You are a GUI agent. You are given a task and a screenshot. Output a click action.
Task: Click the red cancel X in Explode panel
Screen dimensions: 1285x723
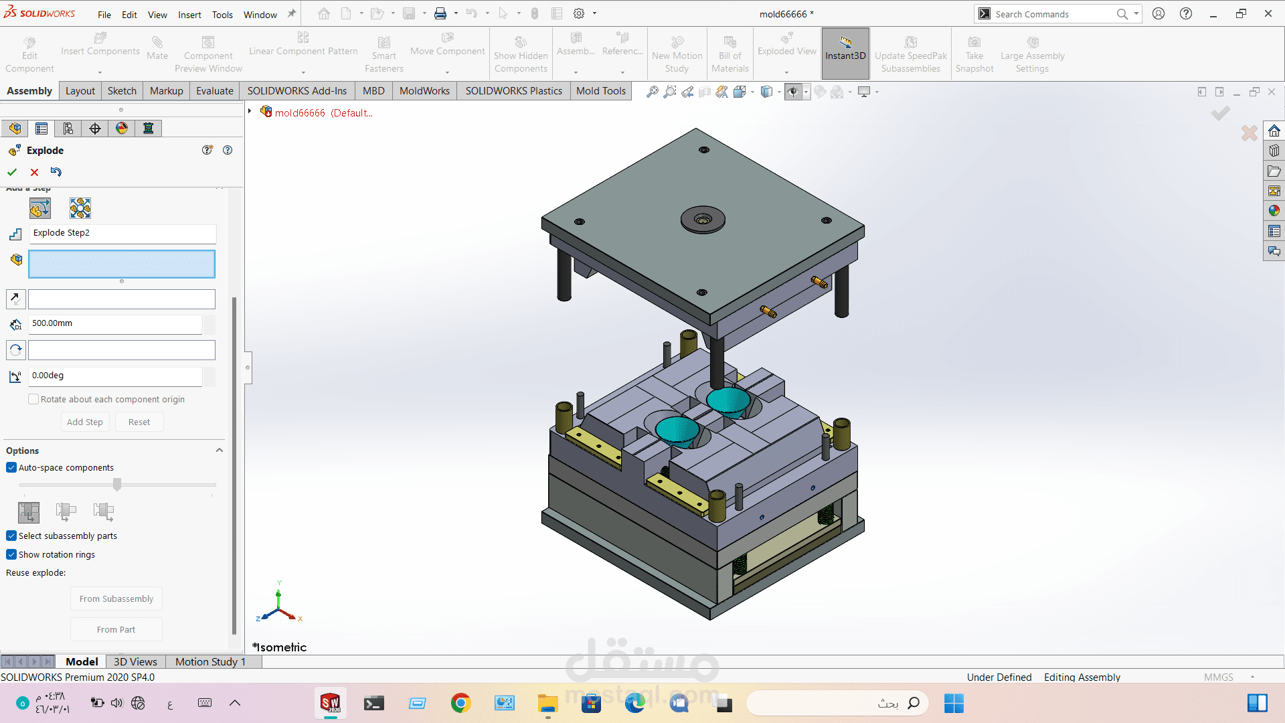pyautogui.click(x=34, y=172)
